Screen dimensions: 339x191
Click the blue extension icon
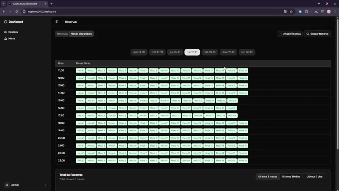click(300, 12)
